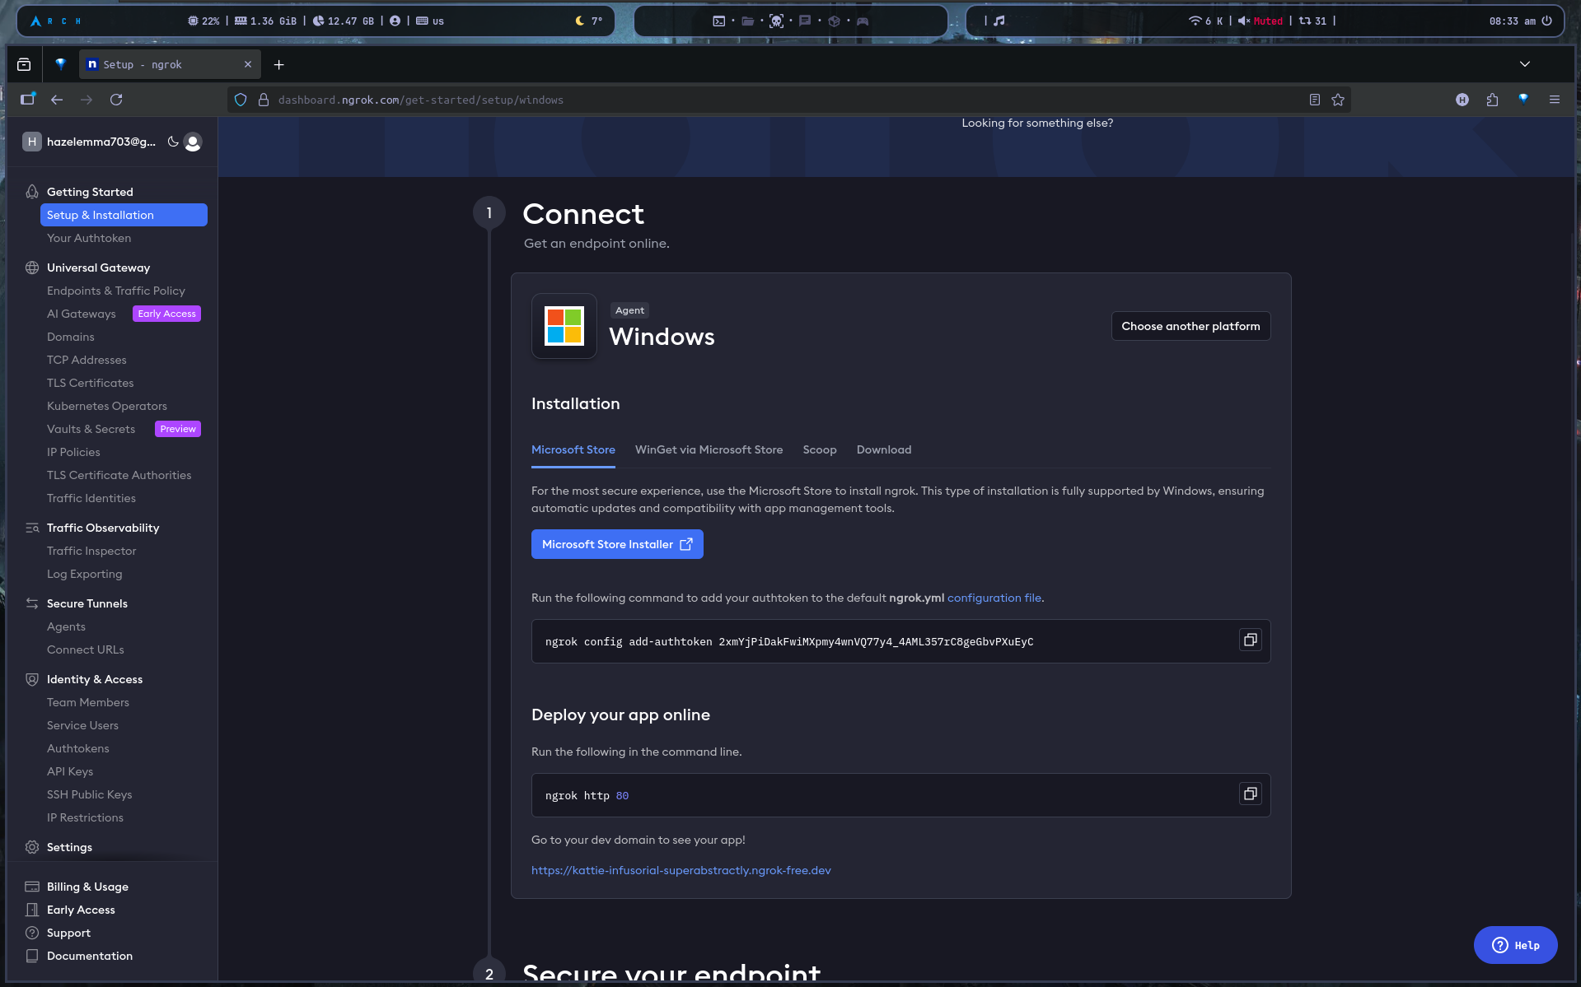This screenshot has width=1581, height=987.
Task: Open the ngrok-free.dev domain link
Action: tap(681, 870)
